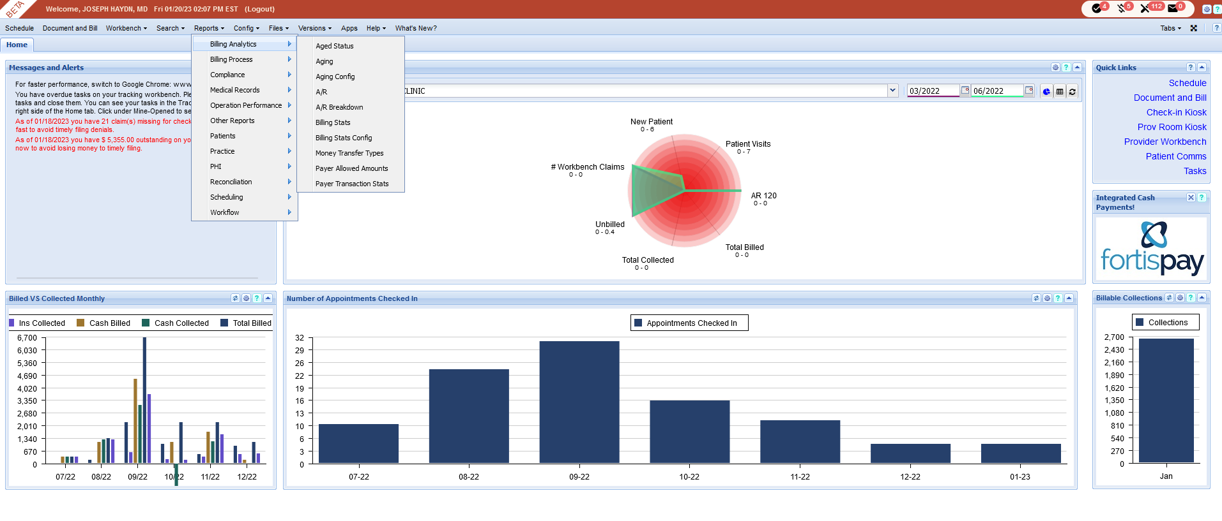Click the 06/2022 end date field
This screenshot has width=1222, height=521.
[x=997, y=91]
